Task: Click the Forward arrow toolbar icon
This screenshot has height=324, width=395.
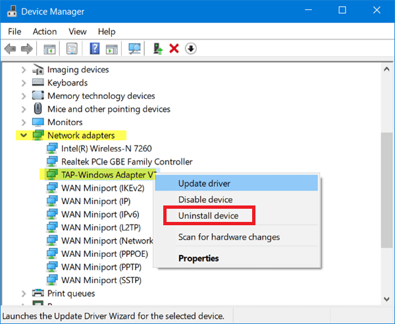Action: pos(27,49)
